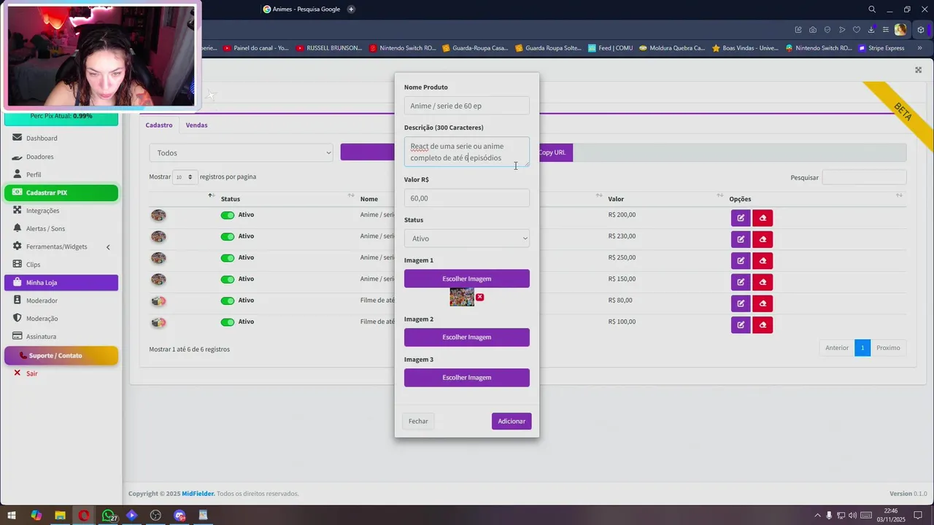Viewport: 934px width, 525px height.
Task: Open the Opera downloads icon
Action: pyautogui.click(x=871, y=30)
